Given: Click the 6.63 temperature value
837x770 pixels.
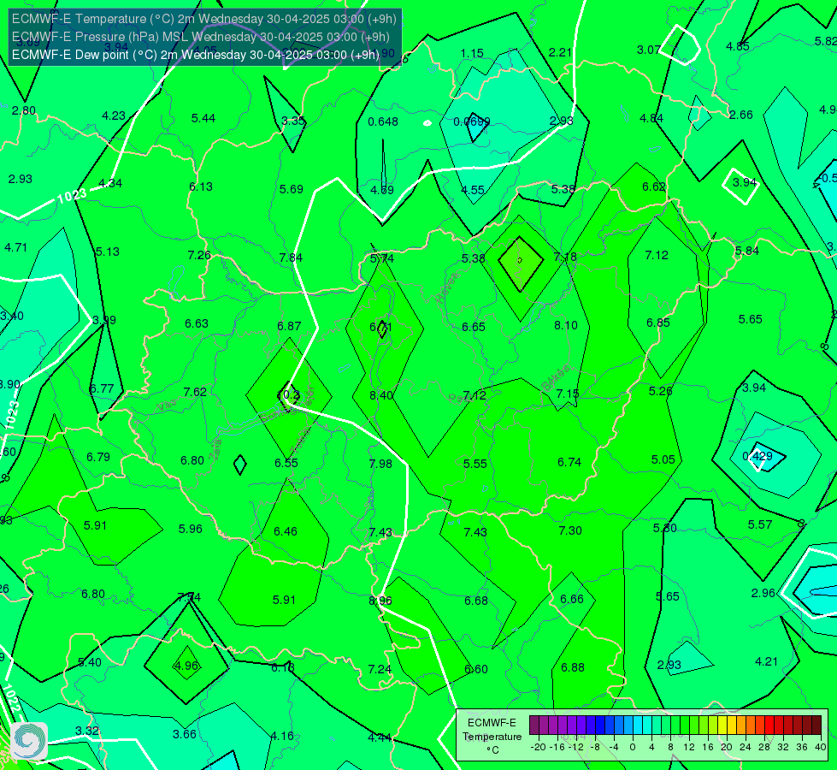Looking at the screenshot, I should click(197, 323).
